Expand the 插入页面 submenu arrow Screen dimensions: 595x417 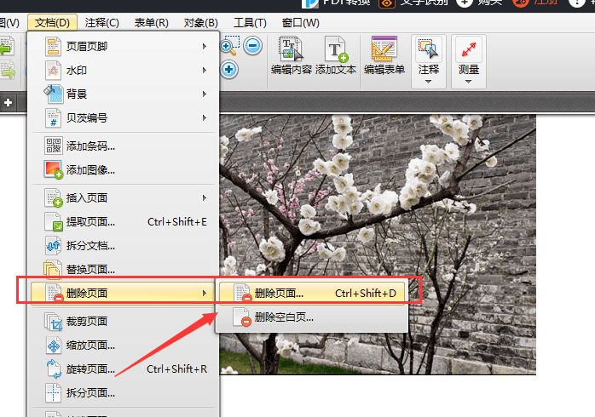pos(205,197)
